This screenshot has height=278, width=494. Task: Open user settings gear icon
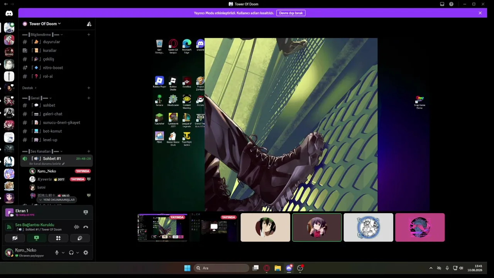tap(86, 253)
